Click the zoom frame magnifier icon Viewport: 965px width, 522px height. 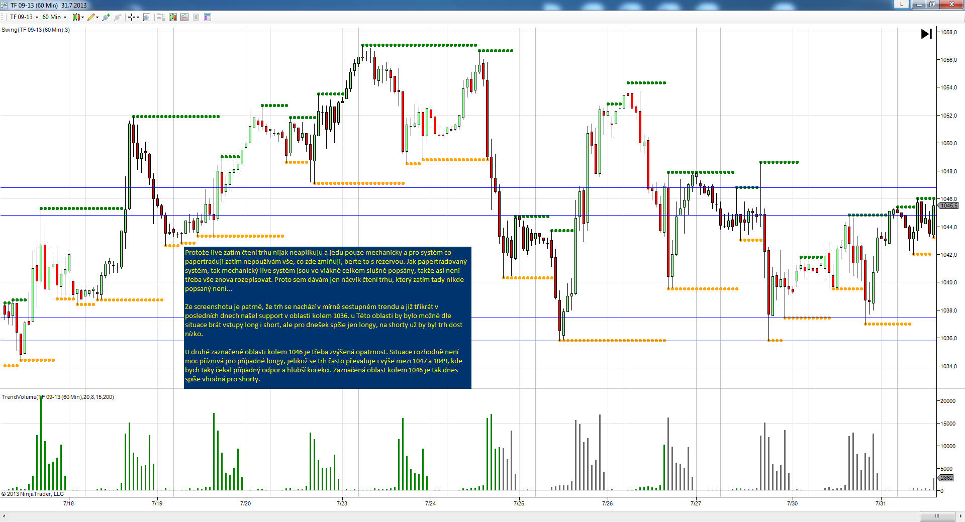tap(146, 17)
